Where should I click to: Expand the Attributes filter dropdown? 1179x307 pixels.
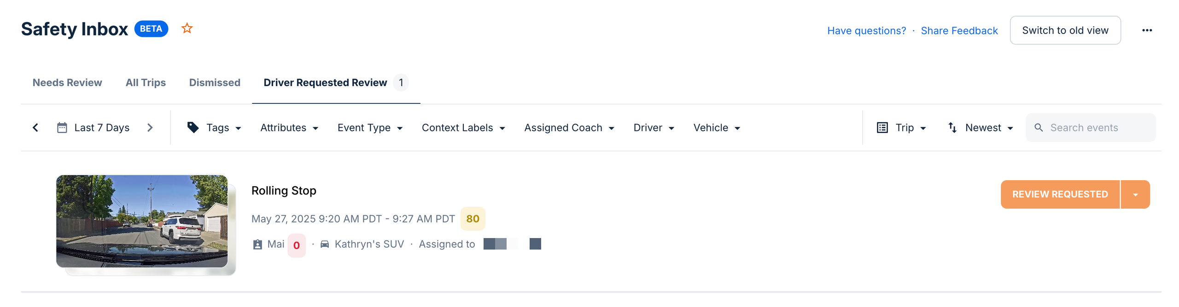(x=289, y=128)
